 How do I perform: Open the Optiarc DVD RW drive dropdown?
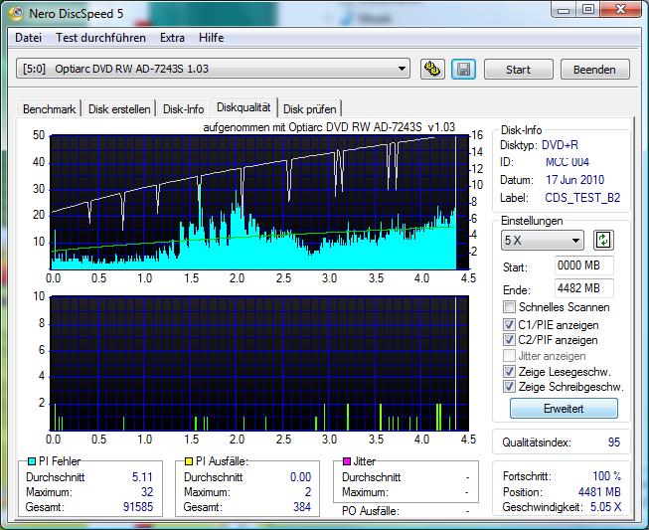pos(213,69)
